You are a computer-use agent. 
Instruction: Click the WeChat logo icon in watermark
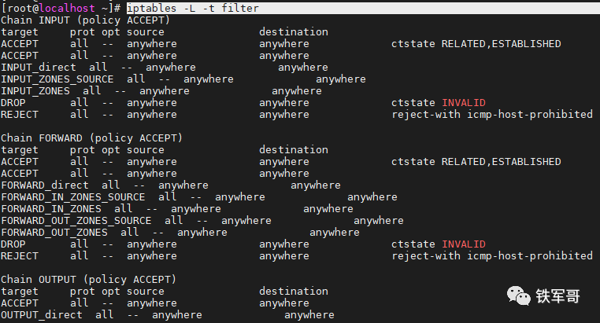click(520, 296)
